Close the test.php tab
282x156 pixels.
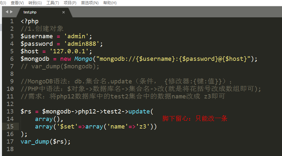click(63, 12)
